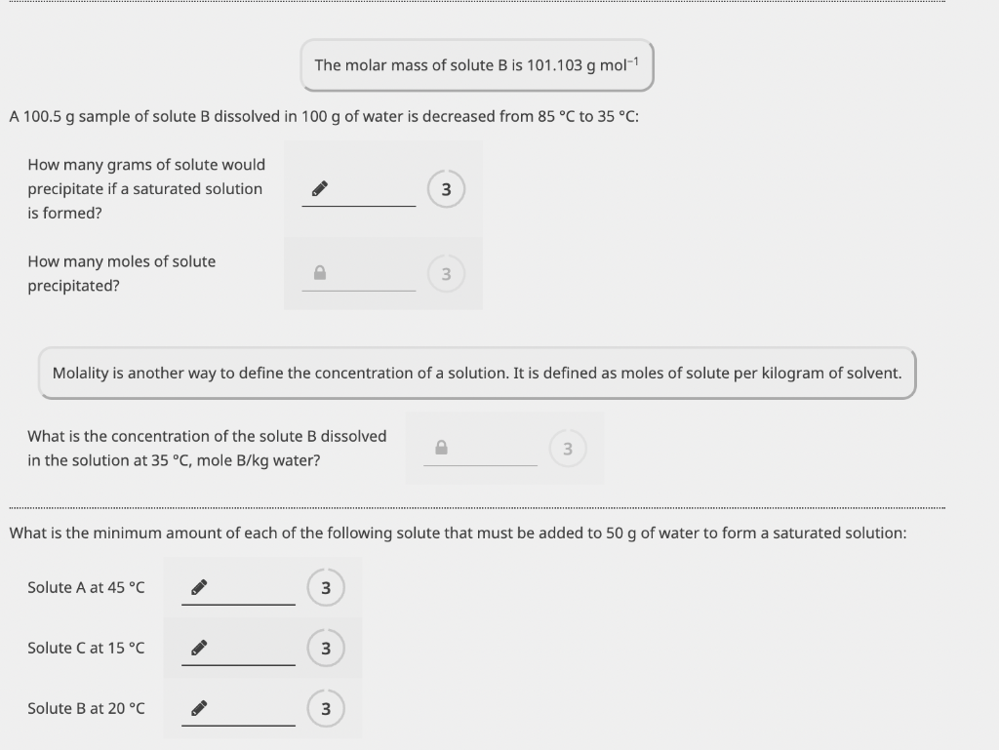Click the attempts badge beside Solute B
Viewport: 999px width, 750px height.
click(327, 708)
